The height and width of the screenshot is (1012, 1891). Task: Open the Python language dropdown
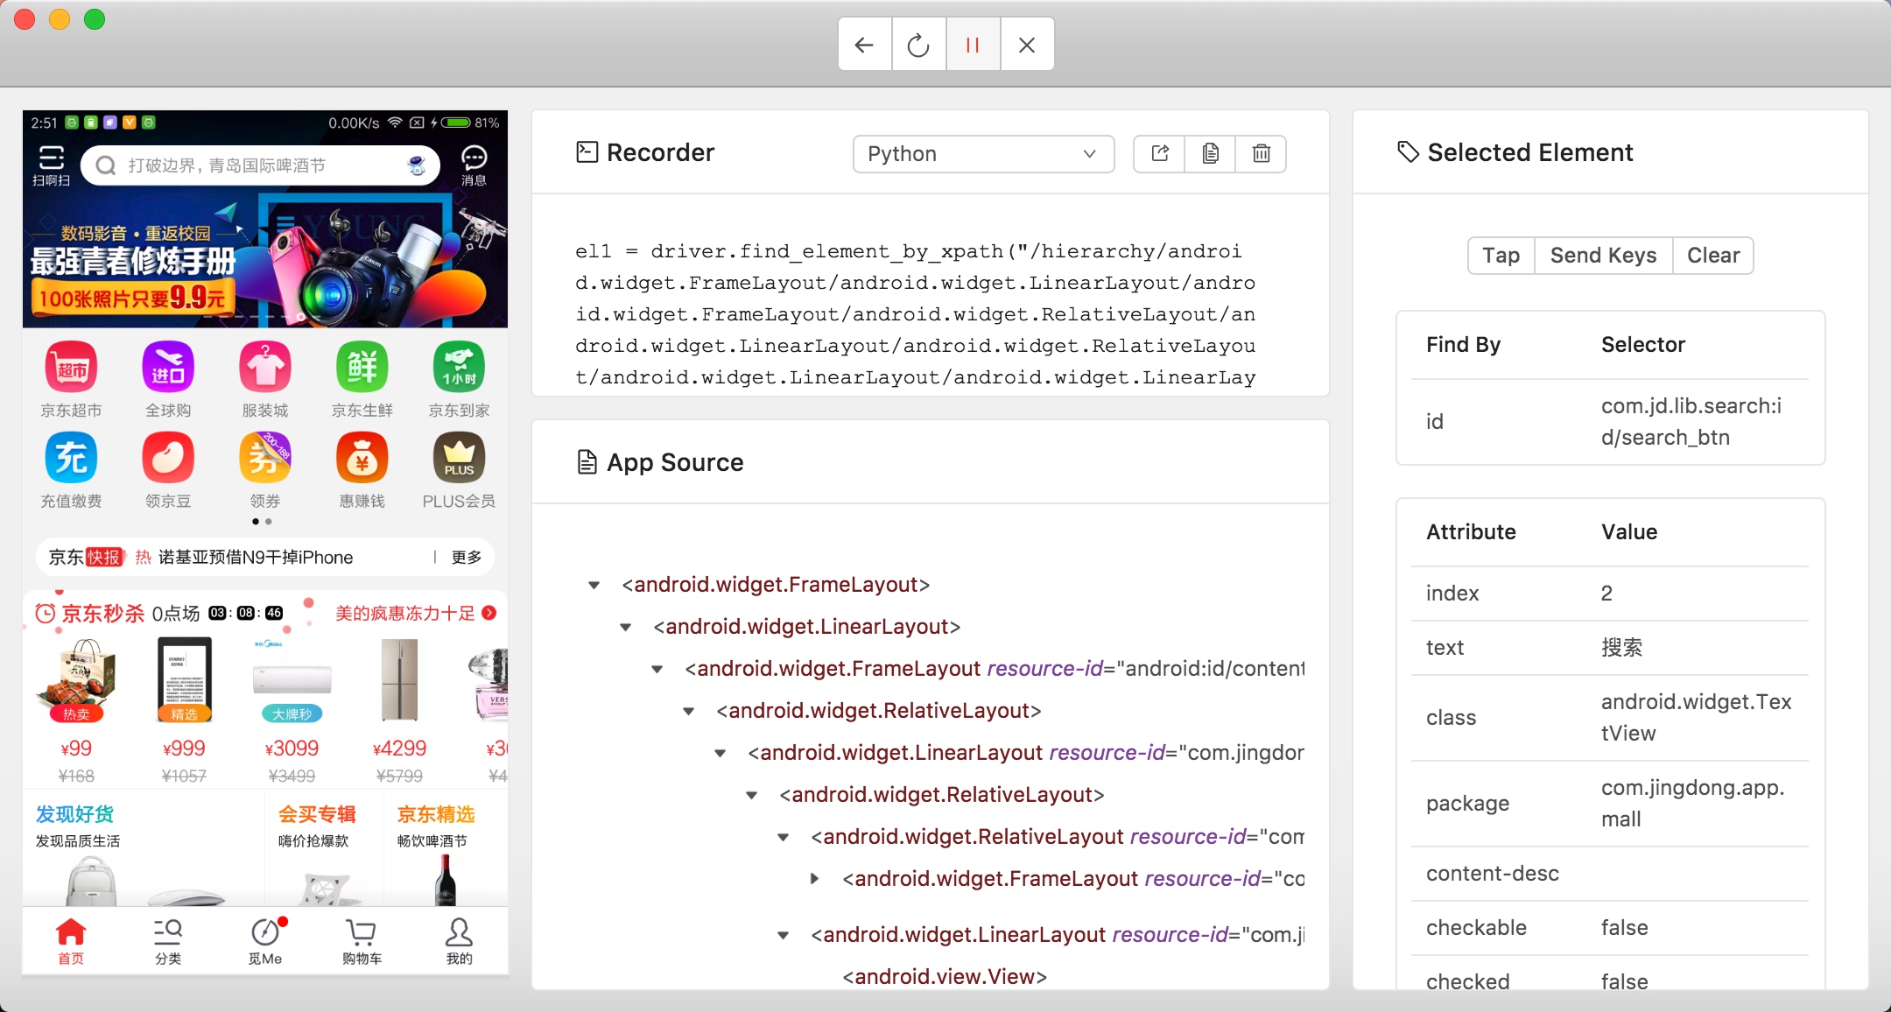[983, 154]
